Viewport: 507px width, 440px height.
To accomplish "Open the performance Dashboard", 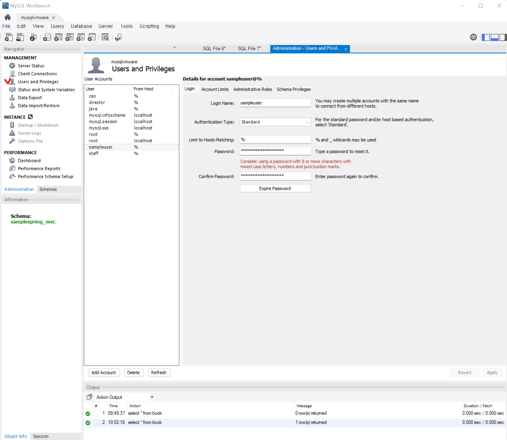I will coord(29,160).
